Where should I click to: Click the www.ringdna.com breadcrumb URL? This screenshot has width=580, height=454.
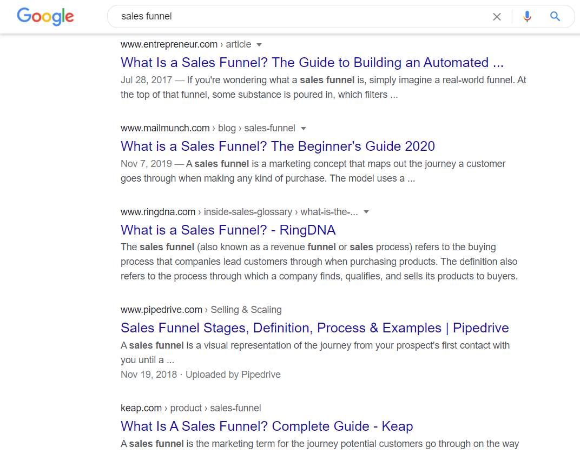pyautogui.click(x=239, y=212)
